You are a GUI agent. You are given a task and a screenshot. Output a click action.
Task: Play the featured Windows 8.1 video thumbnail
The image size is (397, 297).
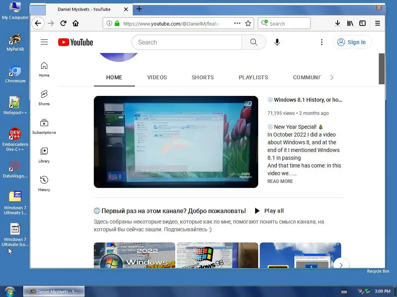(x=176, y=142)
